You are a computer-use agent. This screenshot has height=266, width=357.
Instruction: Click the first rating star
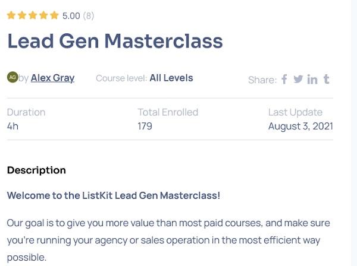pos(11,16)
